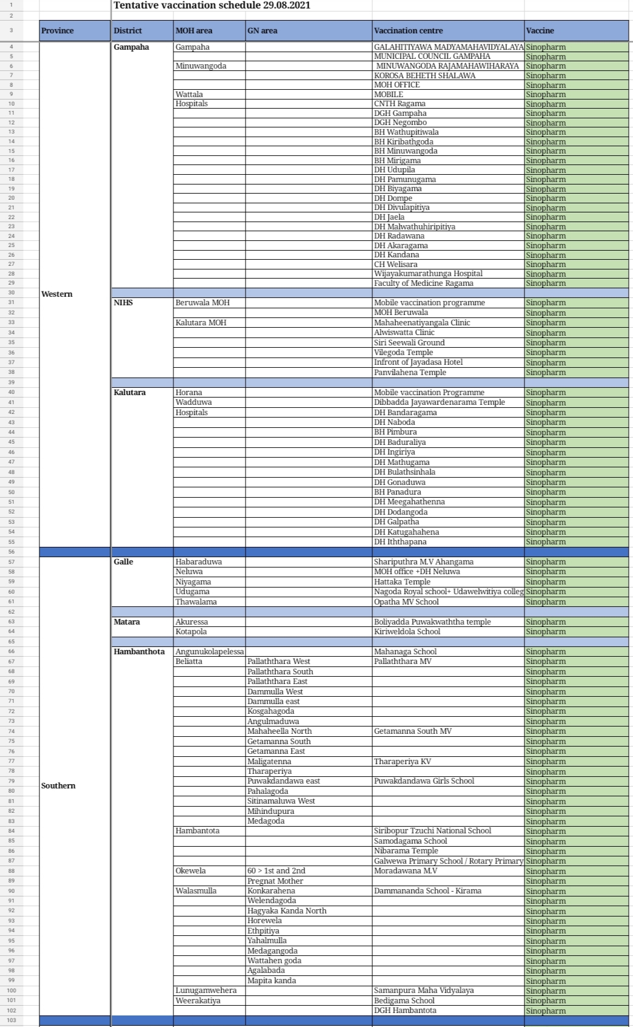The width and height of the screenshot is (633, 1027).
Task: Select the 'Kotapola' cell
Action: 209,632
